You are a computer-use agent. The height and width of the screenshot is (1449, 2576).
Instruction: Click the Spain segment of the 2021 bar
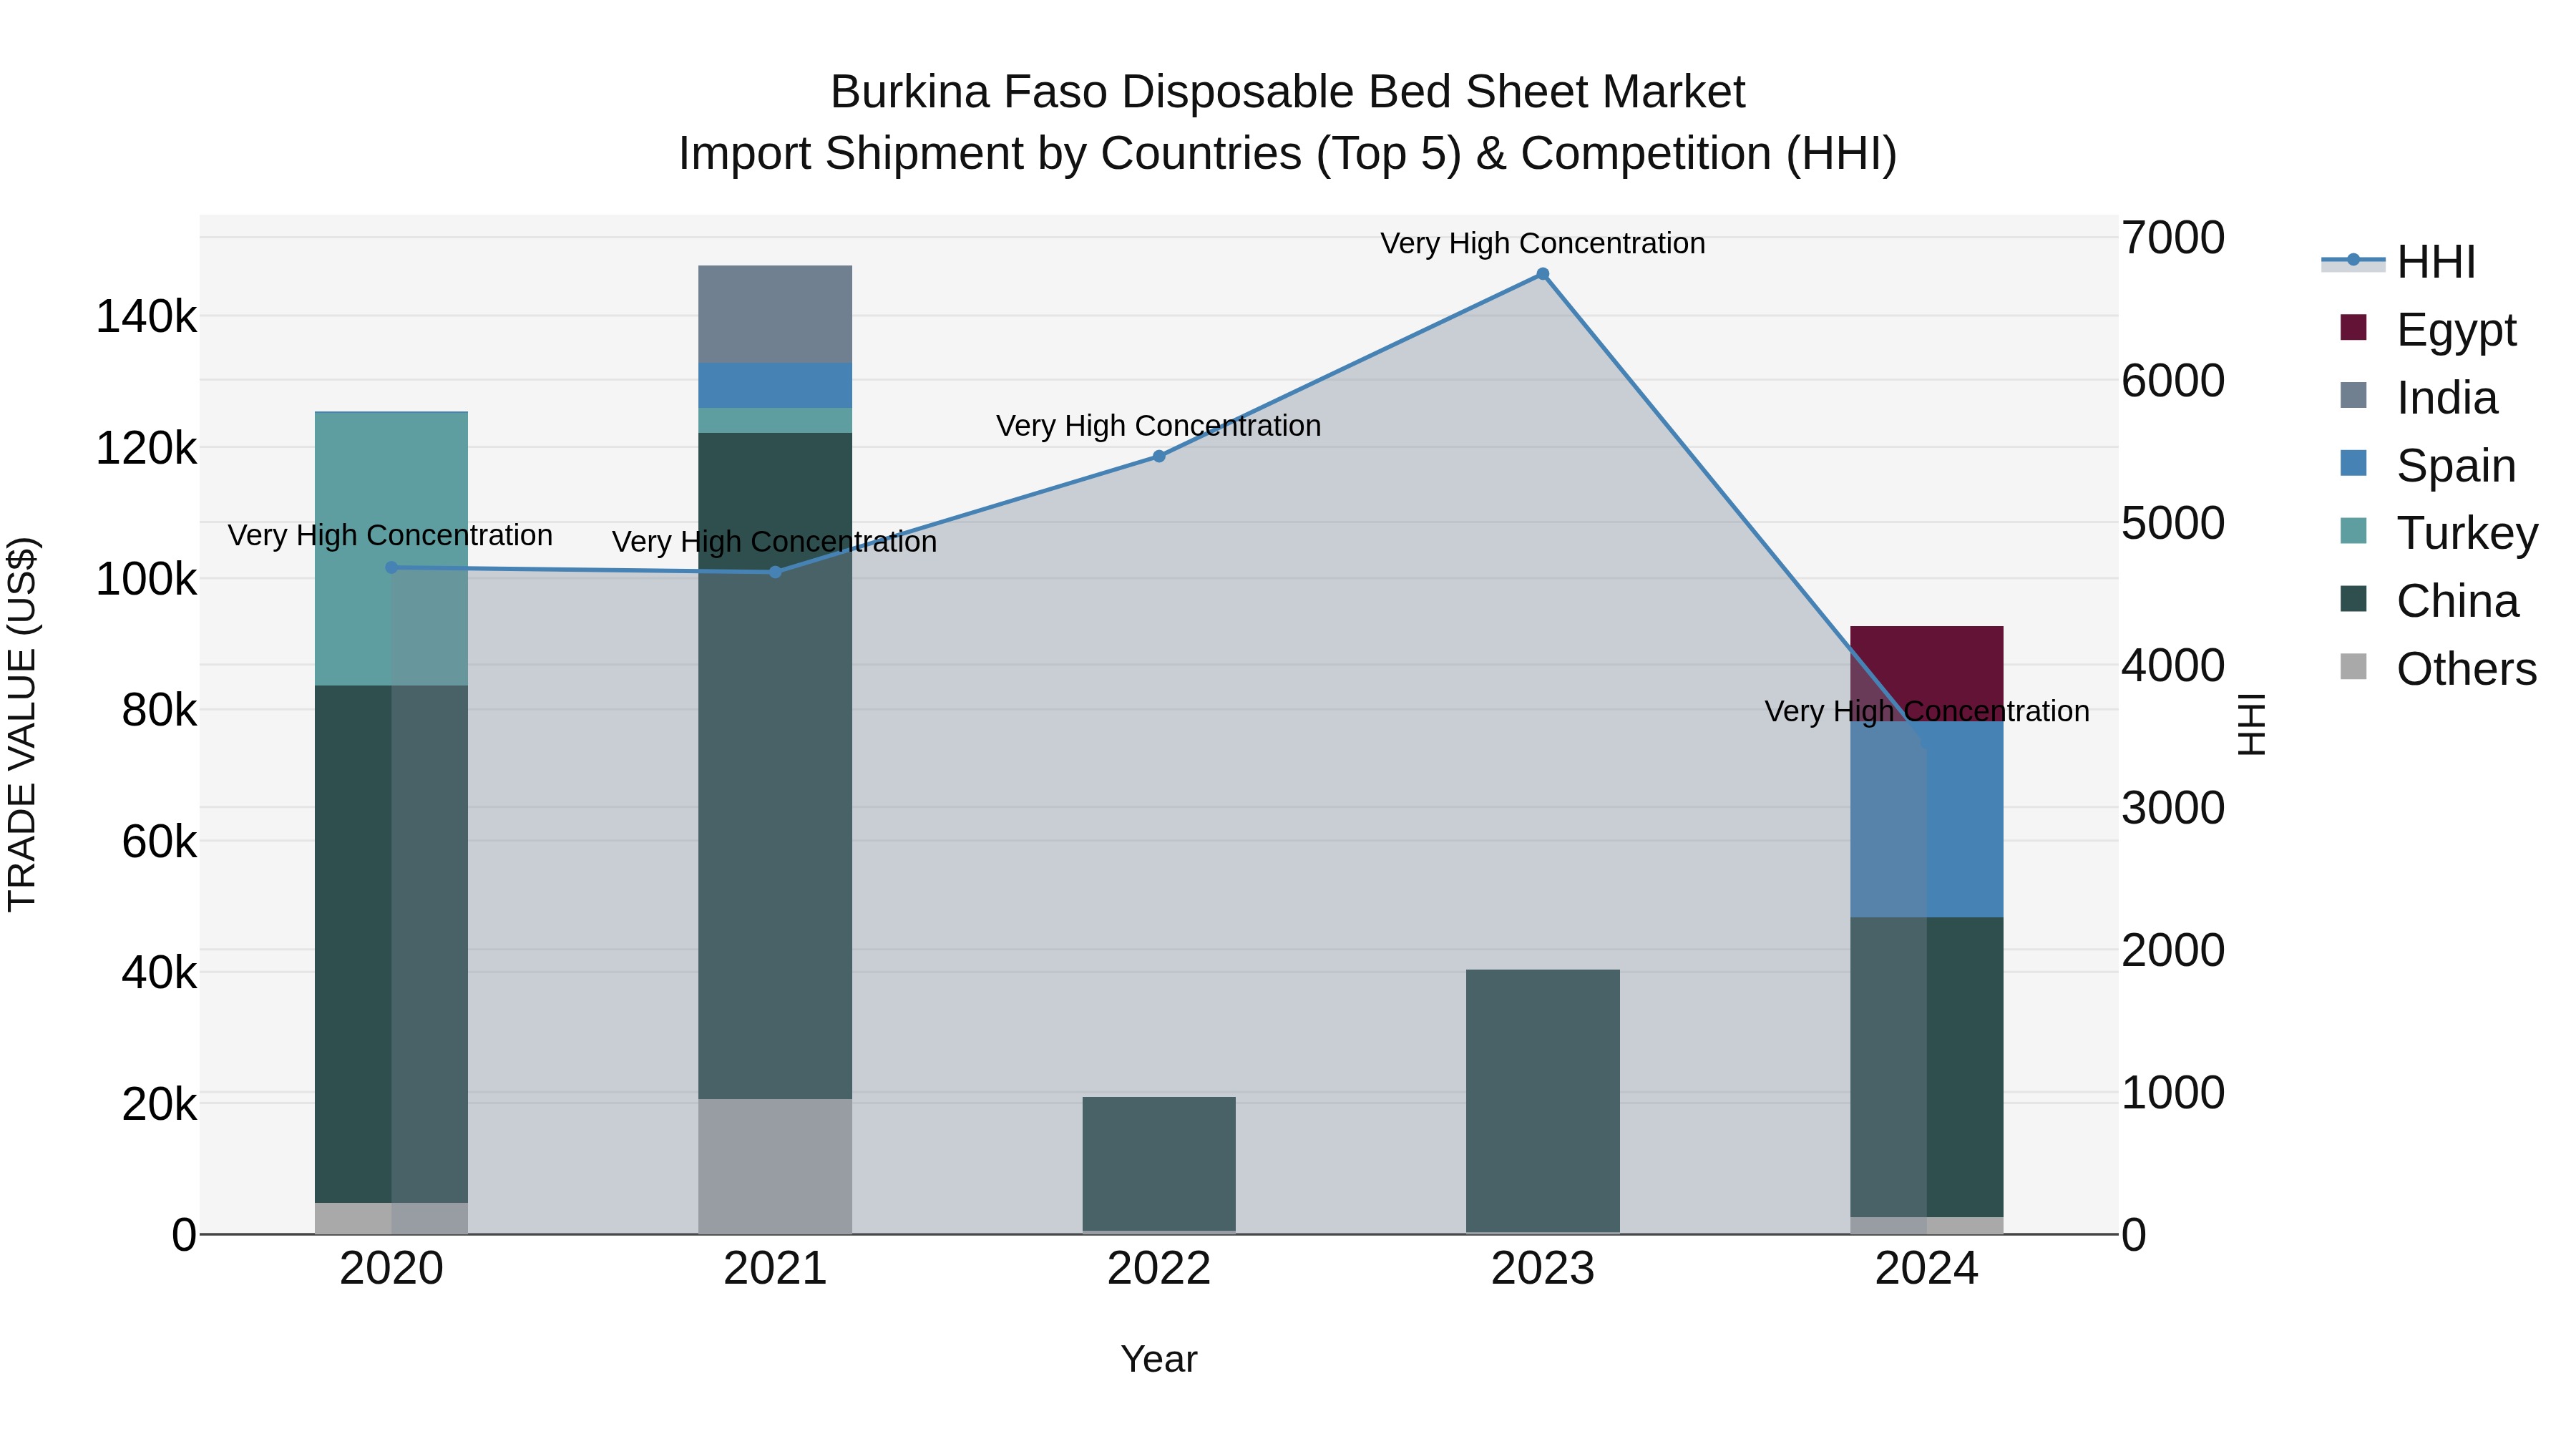click(775, 385)
